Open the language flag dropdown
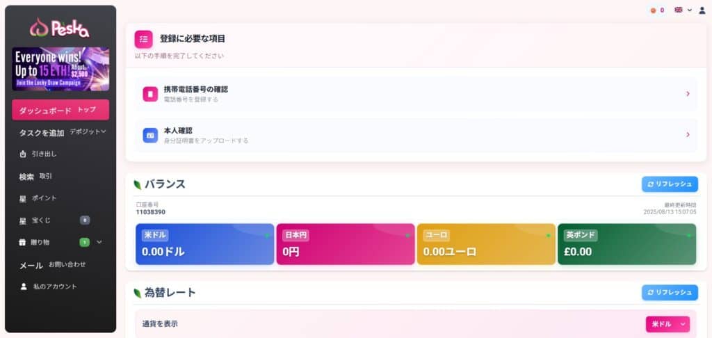Image resolution: width=712 pixels, height=338 pixels. [683, 10]
